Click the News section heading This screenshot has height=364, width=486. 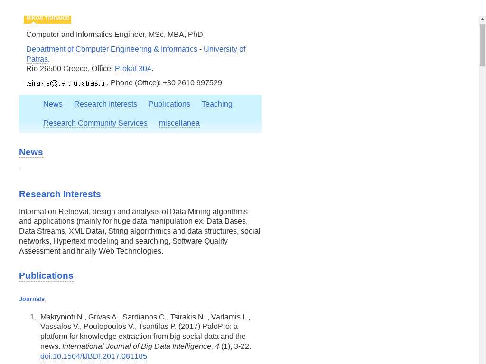pyautogui.click(x=31, y=152)
